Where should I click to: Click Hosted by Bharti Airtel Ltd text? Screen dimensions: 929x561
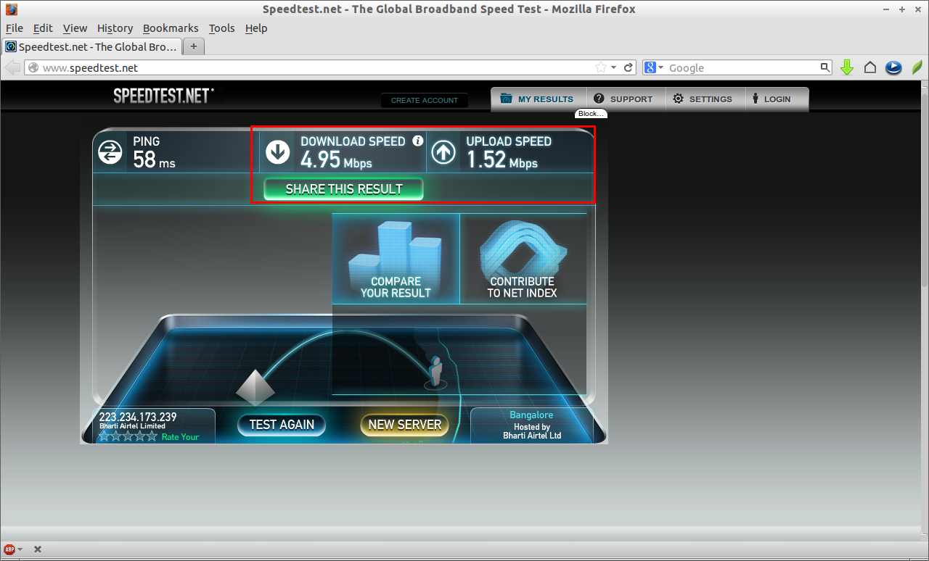532,431
